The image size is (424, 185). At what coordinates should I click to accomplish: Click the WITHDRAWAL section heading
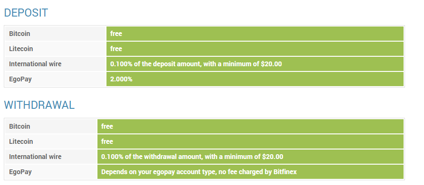click(39, 105)
